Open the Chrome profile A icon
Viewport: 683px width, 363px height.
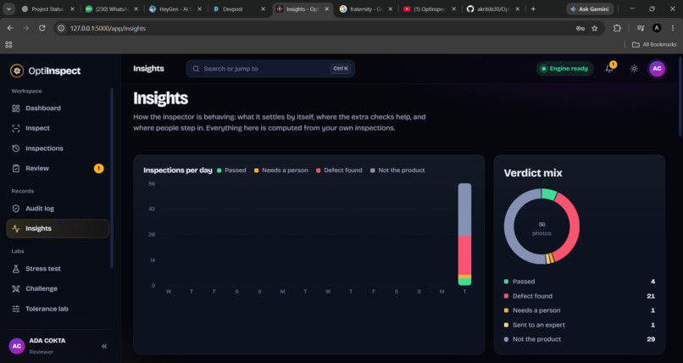pos(657,28)
